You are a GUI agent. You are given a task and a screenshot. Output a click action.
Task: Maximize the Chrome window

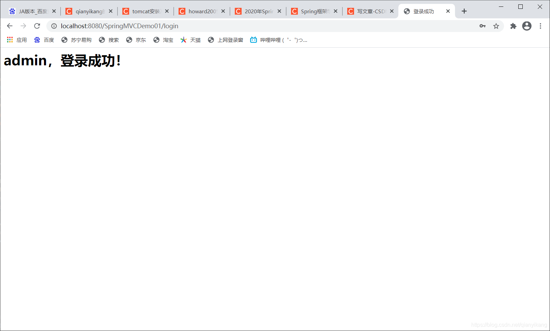point(520,6)
